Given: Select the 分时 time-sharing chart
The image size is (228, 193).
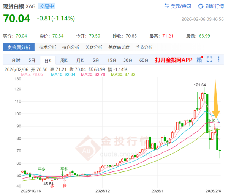Looking at the screenshot, I should pyautogui.click(x=16, y=60).
